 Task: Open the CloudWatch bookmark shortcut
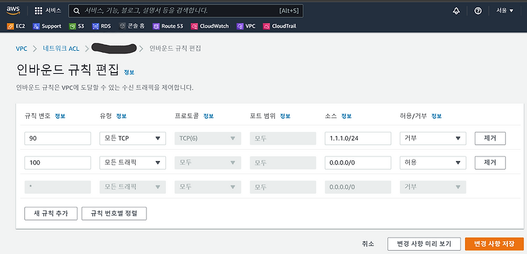click(x=209, y=26)
